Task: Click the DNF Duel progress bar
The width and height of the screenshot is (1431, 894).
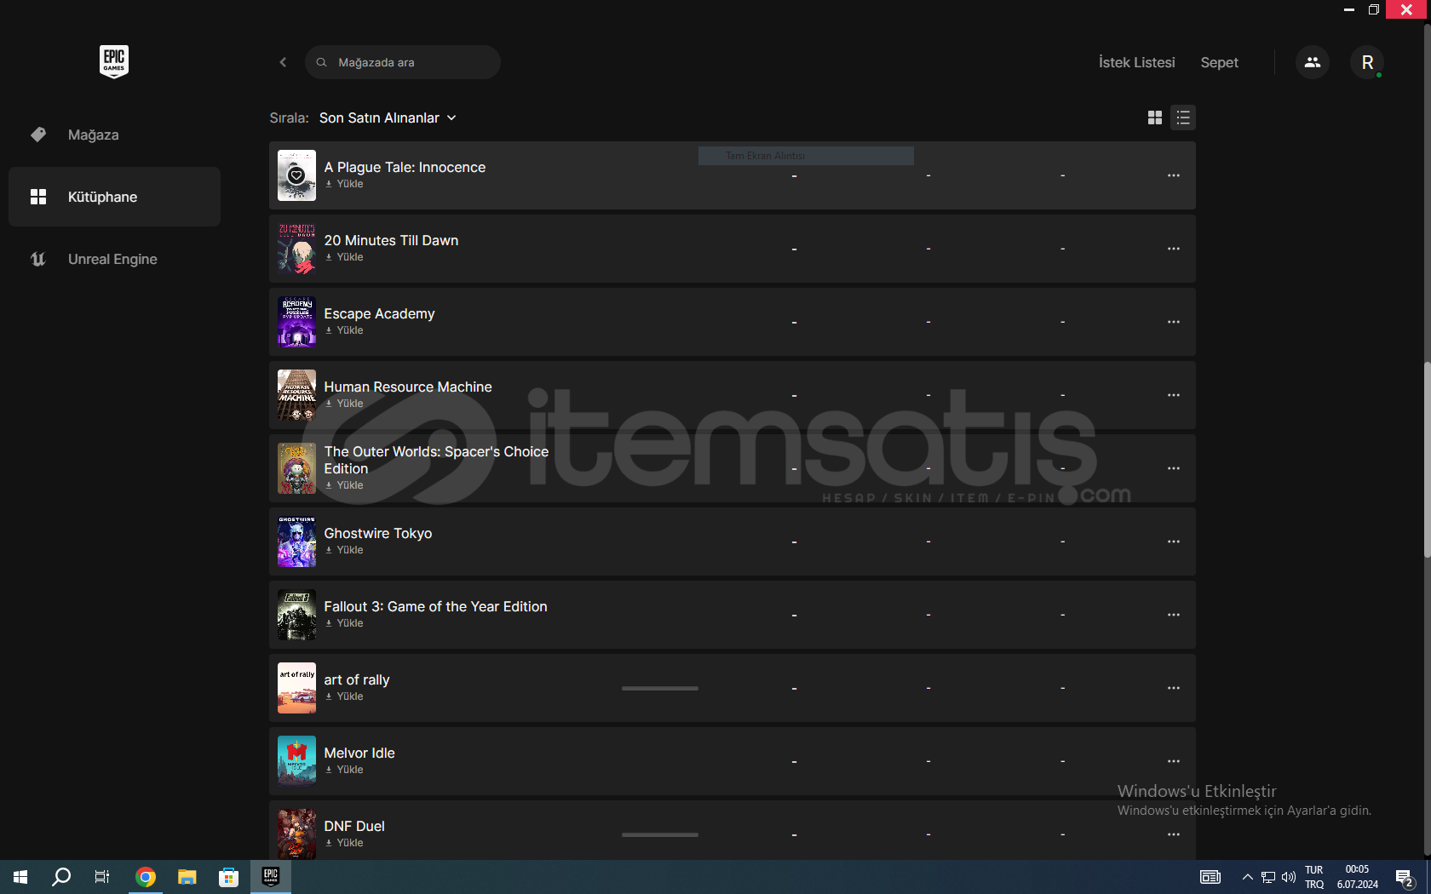Action: (660, 834)
